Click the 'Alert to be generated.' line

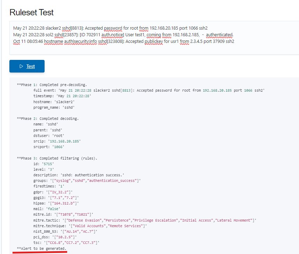[41, 248]
